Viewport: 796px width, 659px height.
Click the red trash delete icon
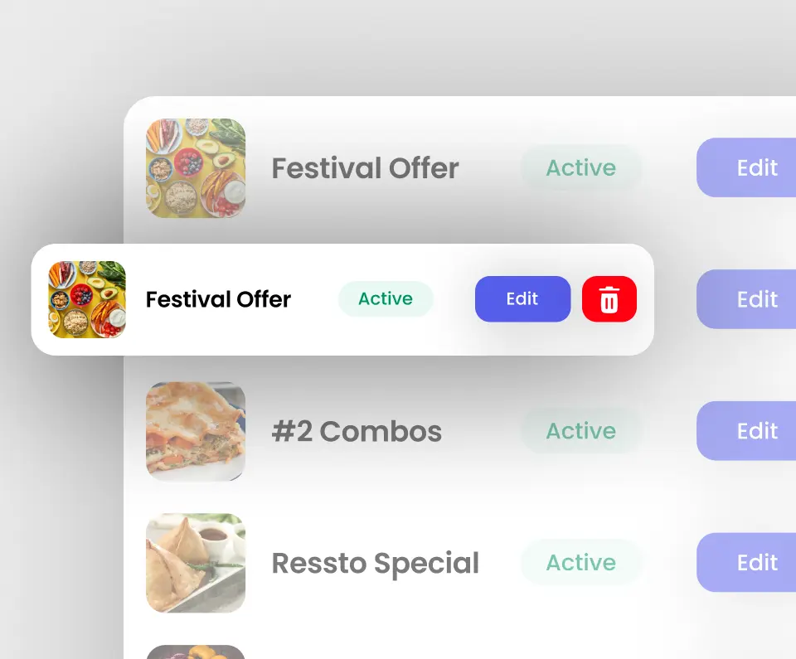tap(609, 299)
